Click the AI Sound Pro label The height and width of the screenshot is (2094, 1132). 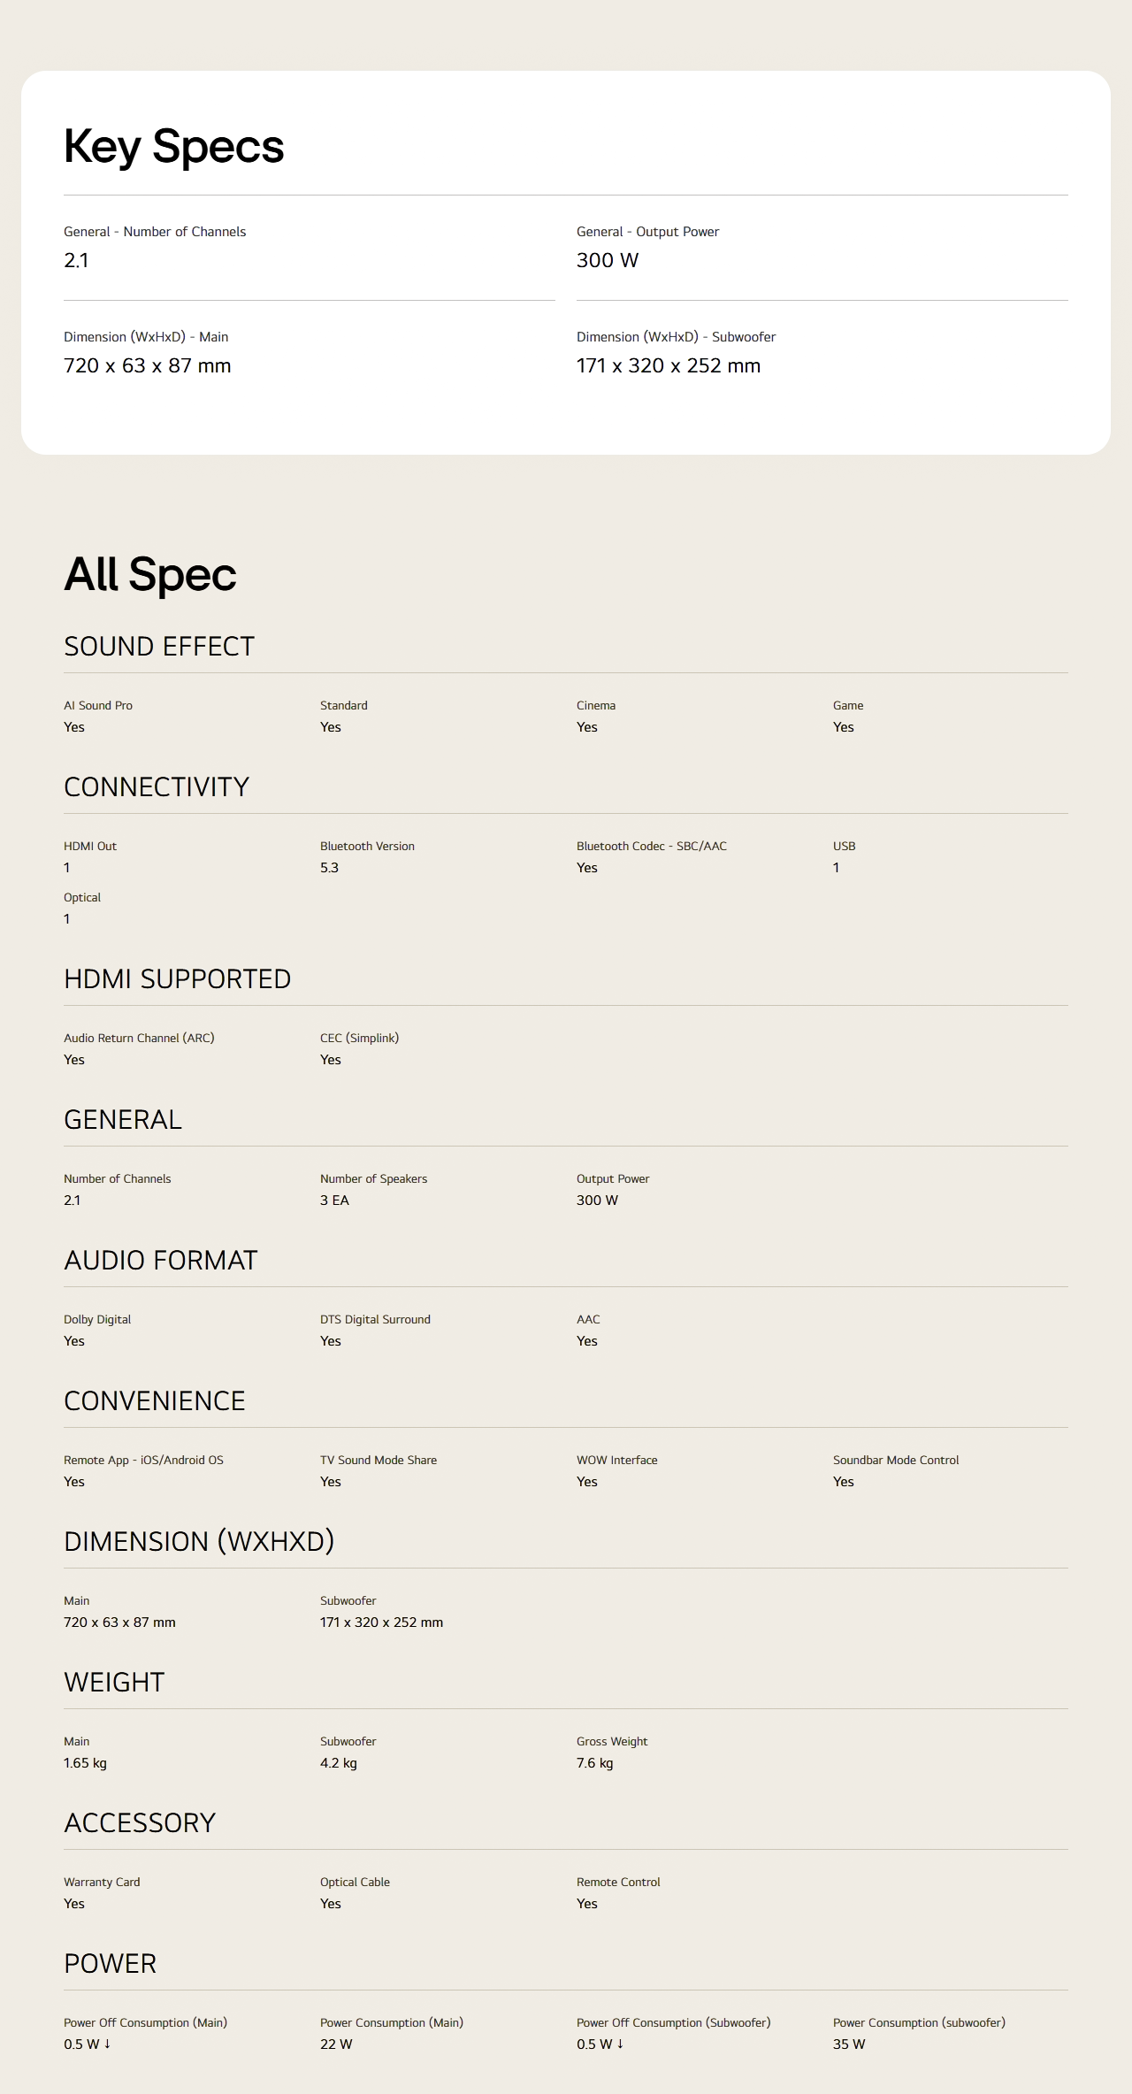(98, 706)
